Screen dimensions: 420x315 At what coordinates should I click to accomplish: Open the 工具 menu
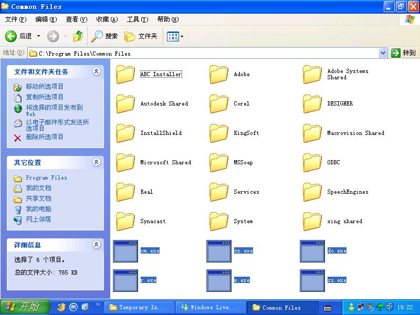click(138, 19)
